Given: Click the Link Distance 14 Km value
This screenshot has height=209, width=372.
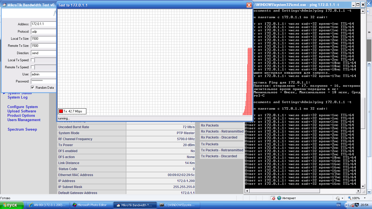Looking at the screenshot, I should coord(190,163).
